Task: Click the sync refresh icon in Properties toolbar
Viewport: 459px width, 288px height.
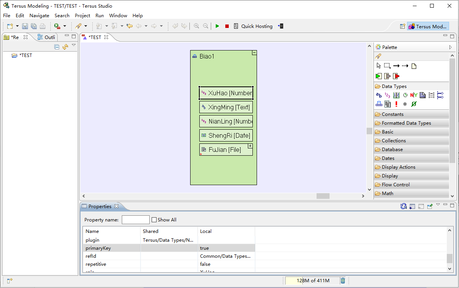Action: point(404,207)
